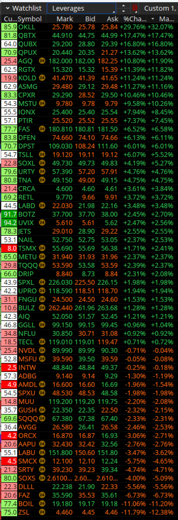Click ZSL's -12.38% value
Image resolution: width=178 pixels, height=520 pixels.
point(160,512)
